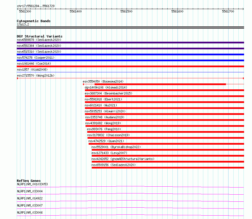Select the NLRP1|NM_033004 transcript label
This screenshot has width=252, height=219.
30,191
